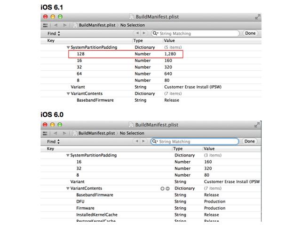Click document proxy icon in iOS 6.1 title bar
The image size is (301, 225).
(x=132, y=17)
